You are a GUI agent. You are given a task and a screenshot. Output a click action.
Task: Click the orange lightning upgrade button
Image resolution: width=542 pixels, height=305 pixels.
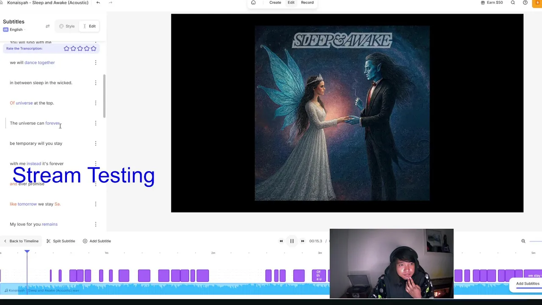538,3
